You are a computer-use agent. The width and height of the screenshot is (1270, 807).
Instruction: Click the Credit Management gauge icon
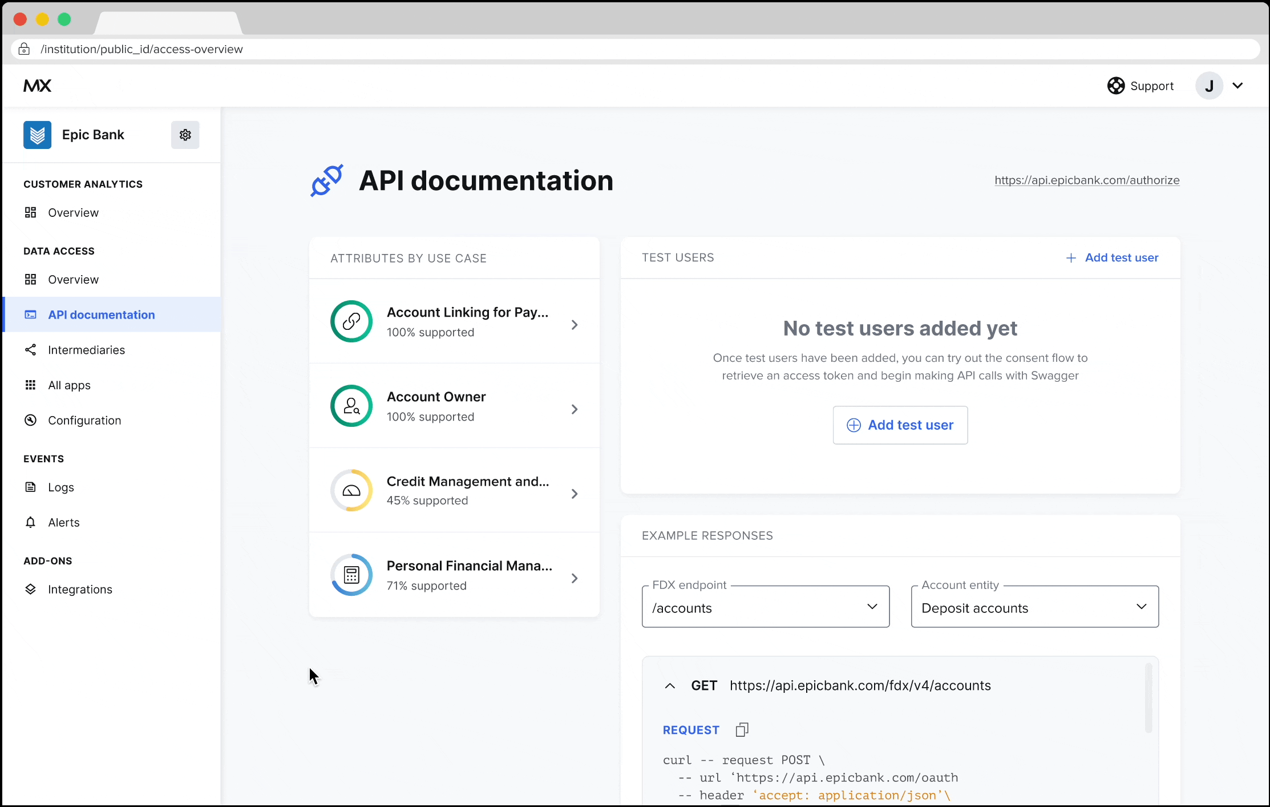[351, 490]
